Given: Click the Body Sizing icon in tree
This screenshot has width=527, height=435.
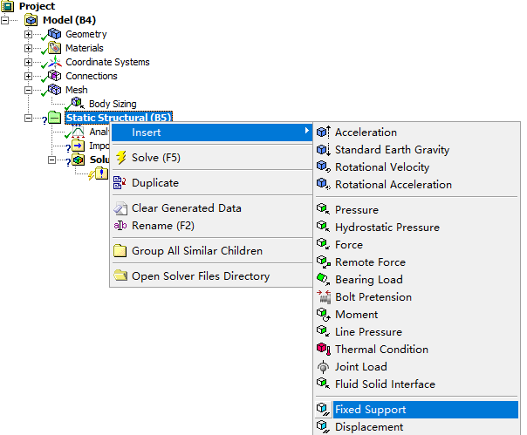Looking at the screenshot, I should (77, 104).
